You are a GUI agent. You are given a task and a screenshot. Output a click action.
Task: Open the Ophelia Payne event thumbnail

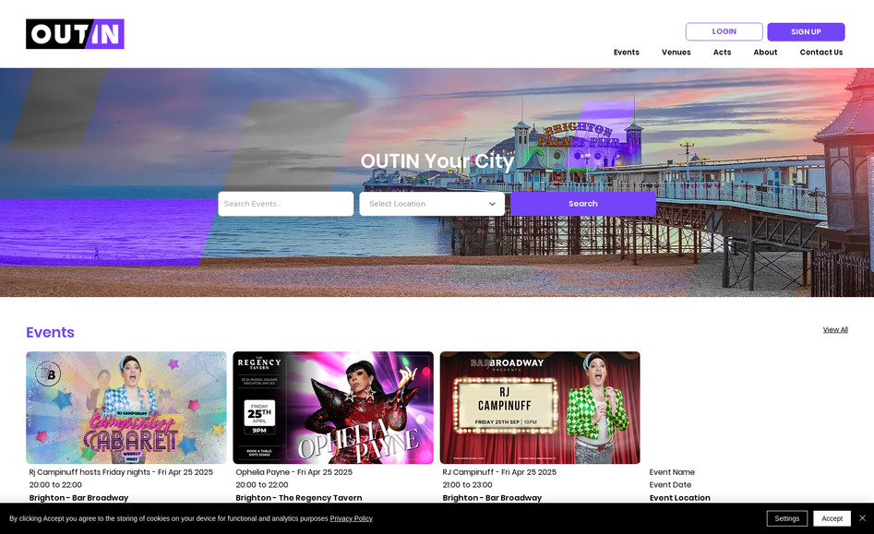pos(333,407)
